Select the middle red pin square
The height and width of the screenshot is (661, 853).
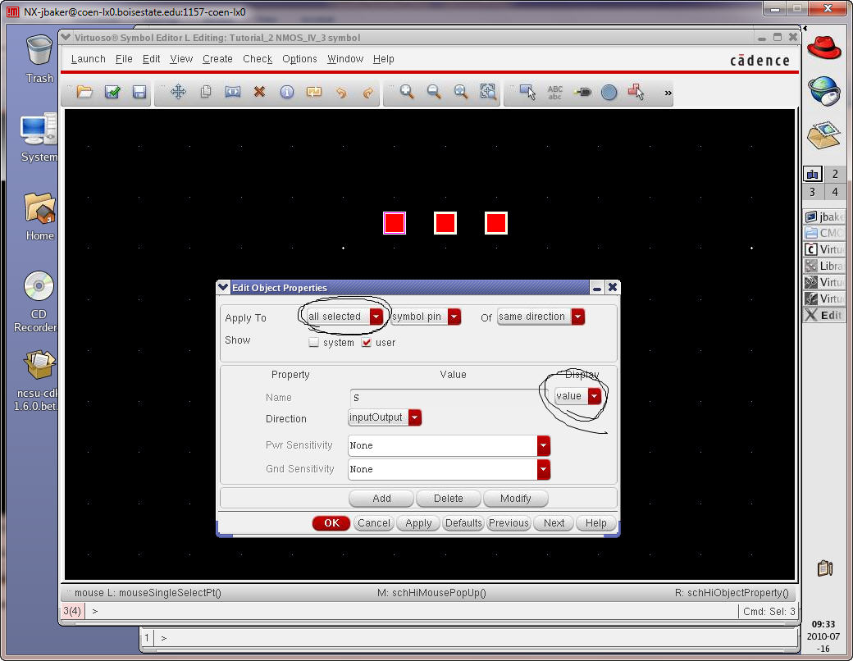point(445,223)
